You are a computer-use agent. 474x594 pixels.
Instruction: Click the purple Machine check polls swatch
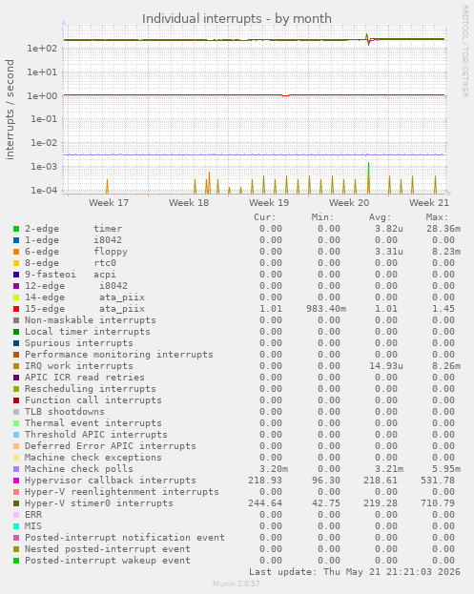click(16, 469)
